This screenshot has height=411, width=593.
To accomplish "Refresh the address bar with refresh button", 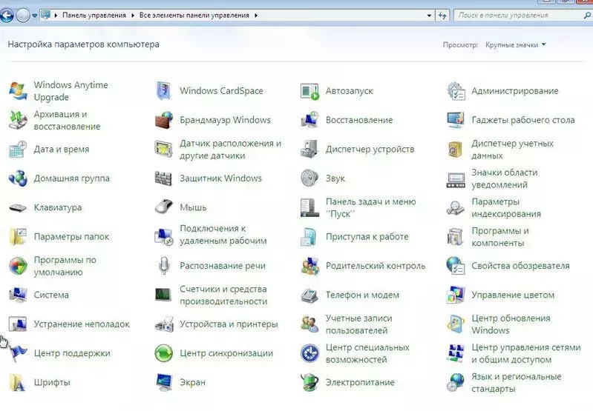I will pyautogui.click(x=442, y=16).
